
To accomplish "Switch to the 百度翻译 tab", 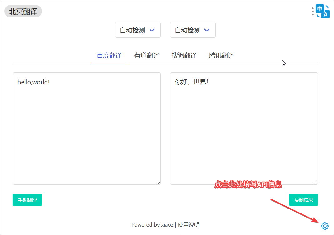I will coord(109,55).
